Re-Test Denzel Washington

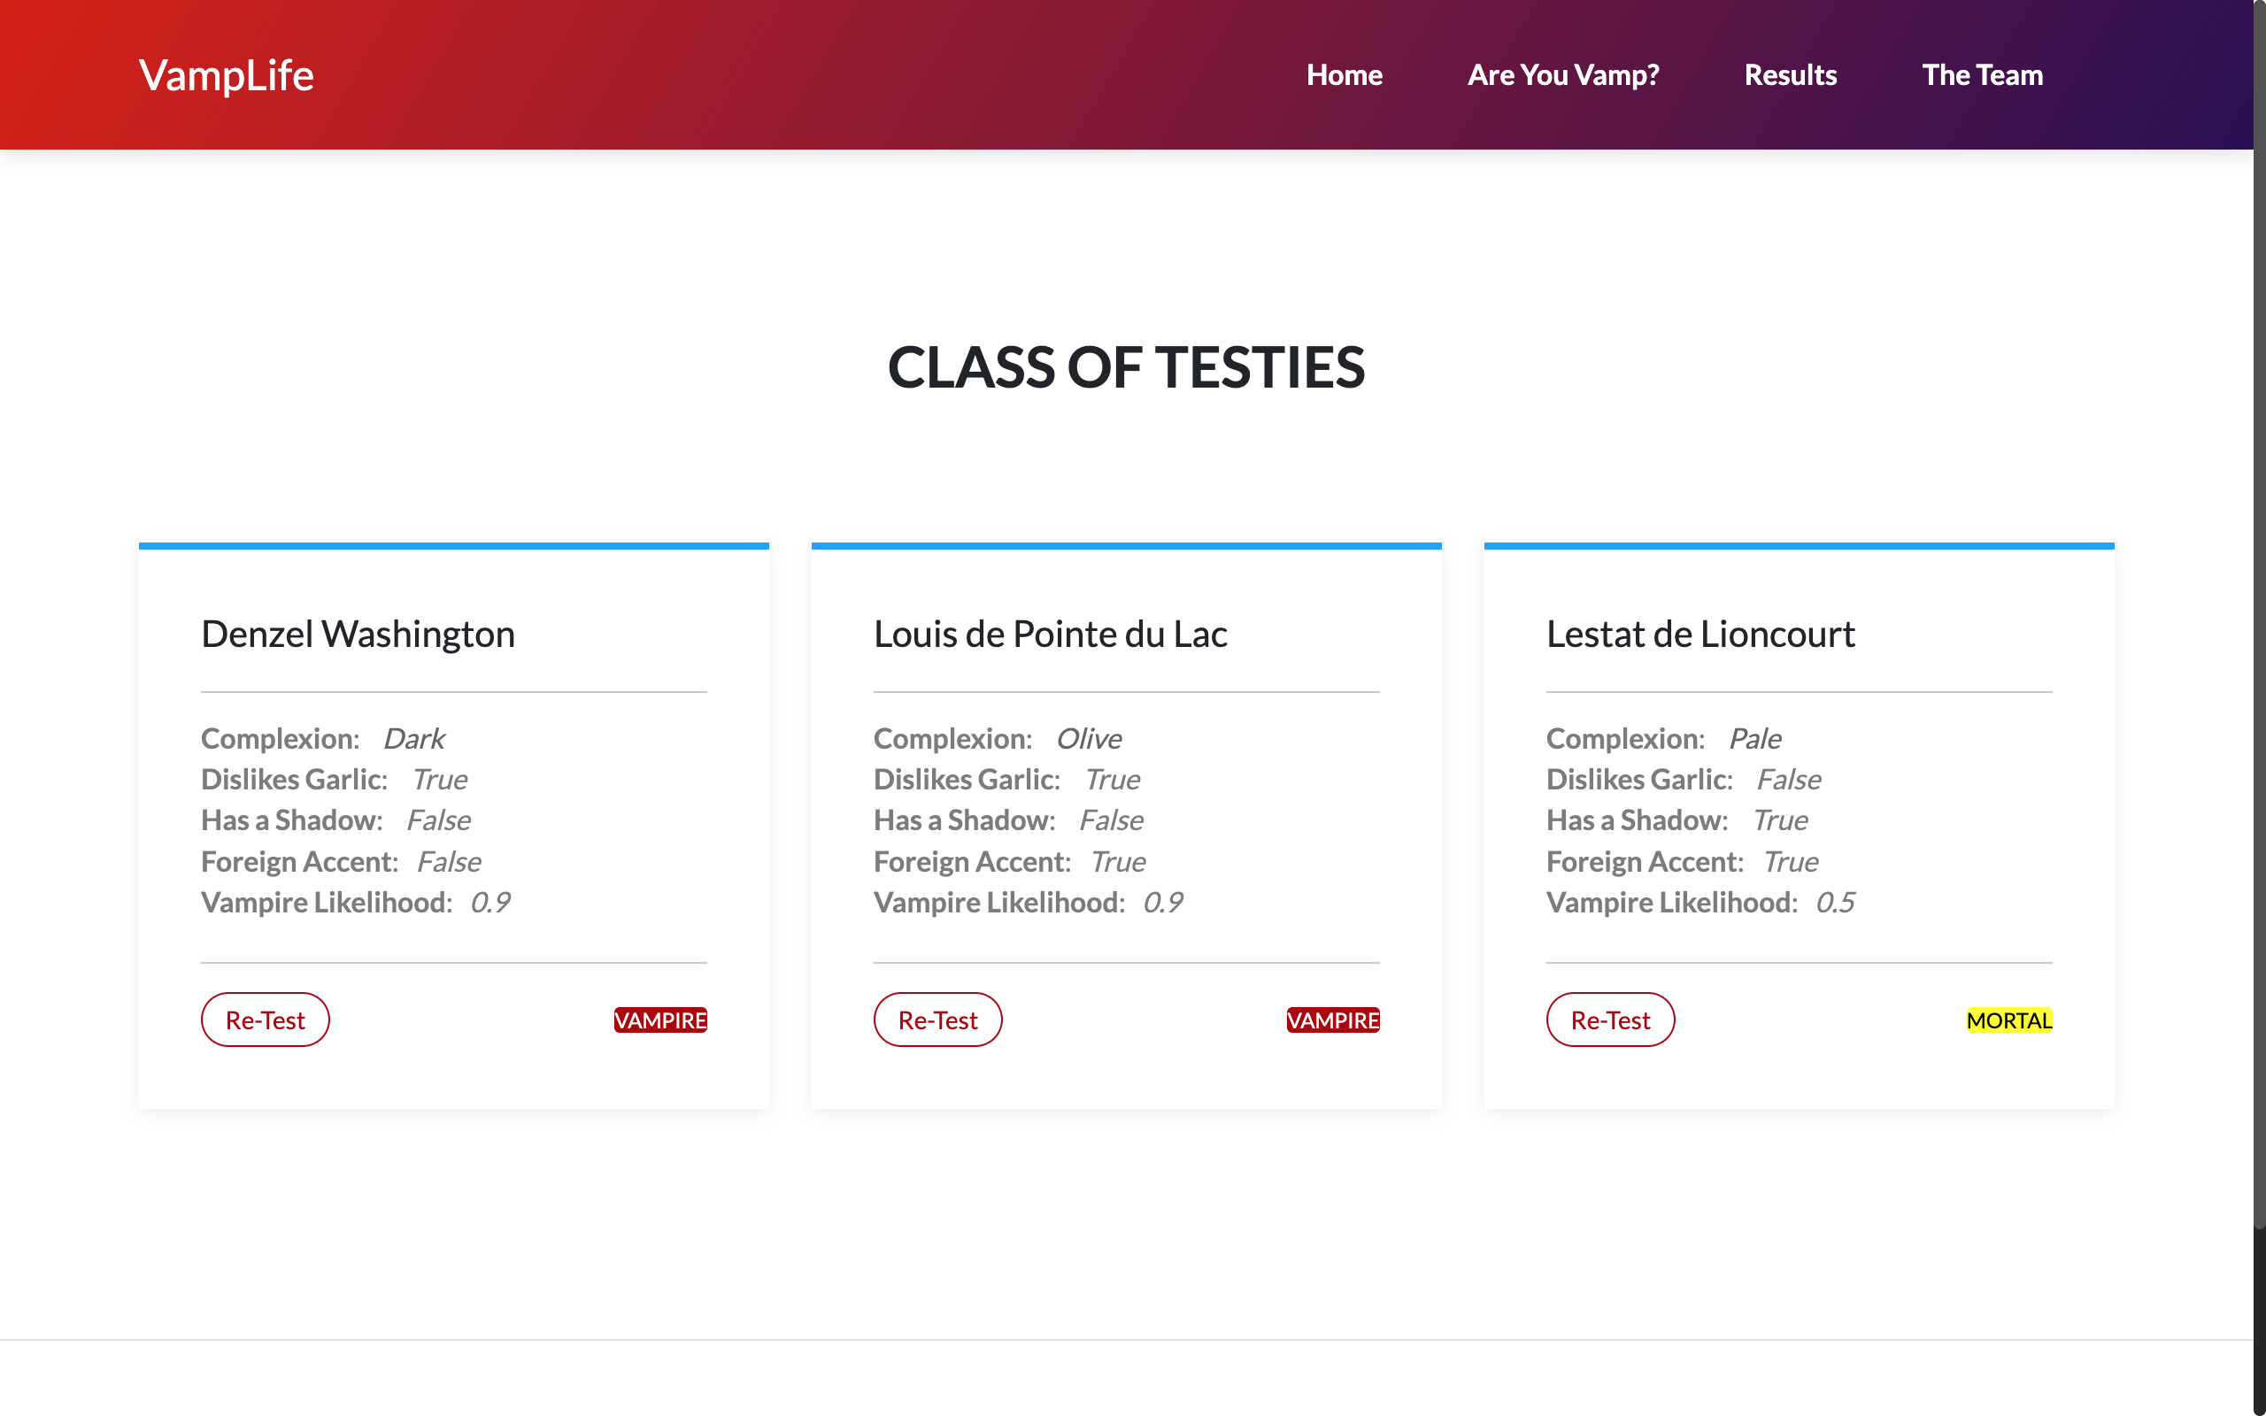(265, 1019)
